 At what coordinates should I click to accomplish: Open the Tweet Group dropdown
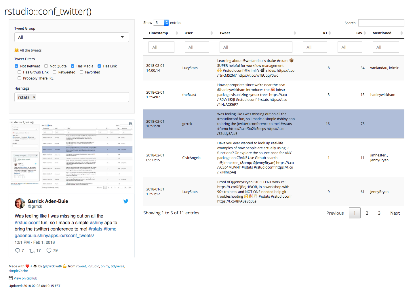click(72, 37)
